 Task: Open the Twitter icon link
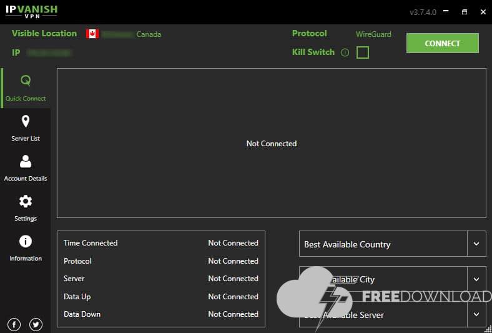tap(36, 324)
